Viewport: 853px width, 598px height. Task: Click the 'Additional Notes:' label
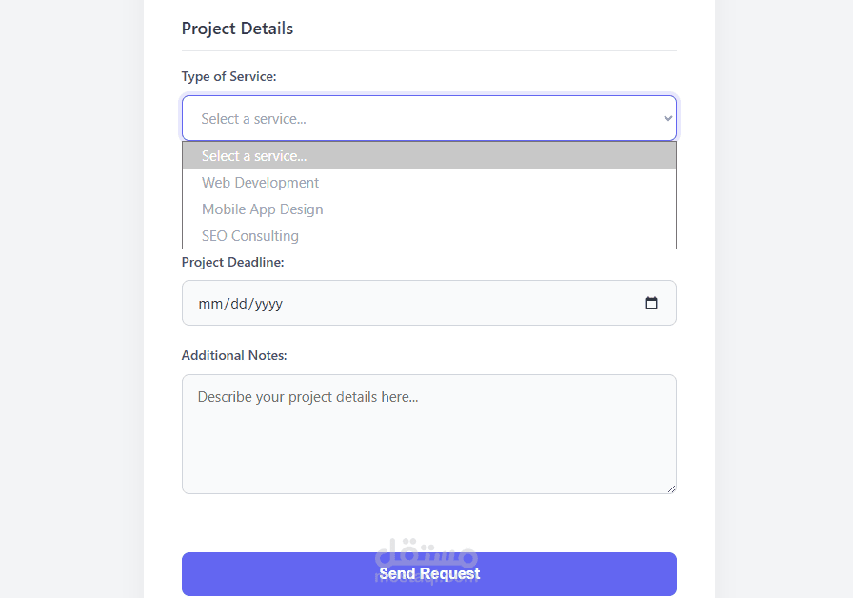pos(234,356)
